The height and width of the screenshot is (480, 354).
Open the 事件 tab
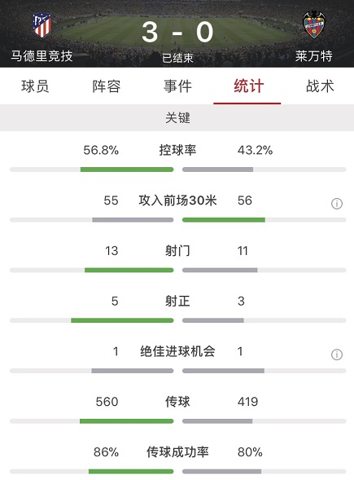(177, 86)
